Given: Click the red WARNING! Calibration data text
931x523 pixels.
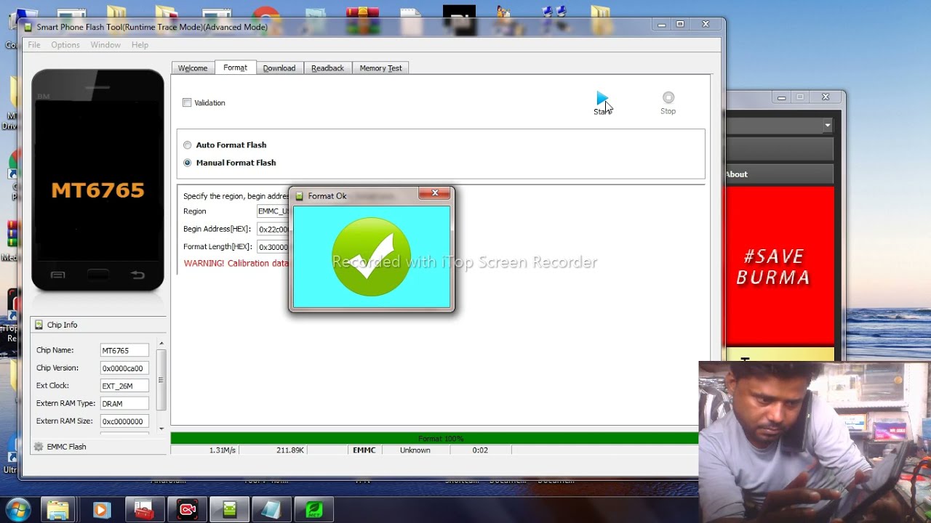Looking at the screenshot, I should (236, 264).
